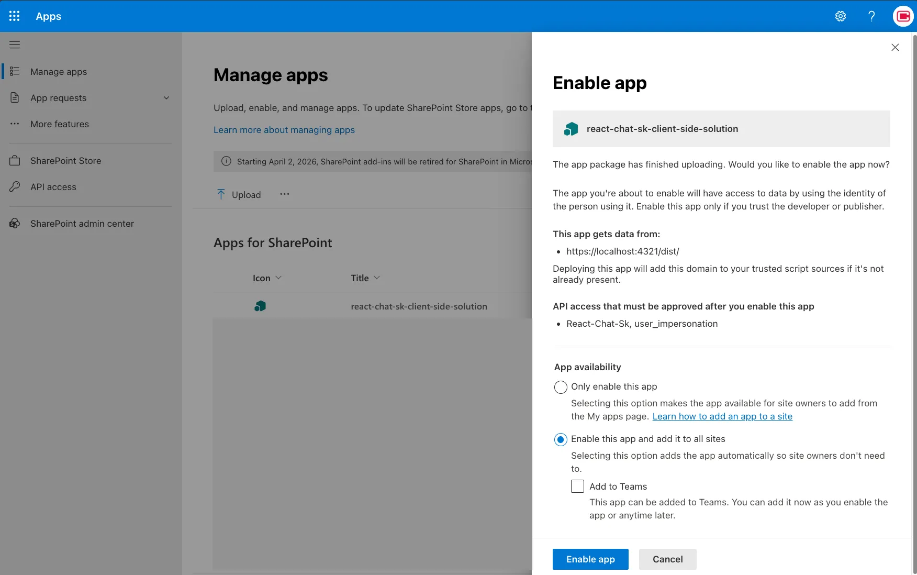Collapse the navigation sidebar
The image size is (917, 575).
[x=15, y=45]
